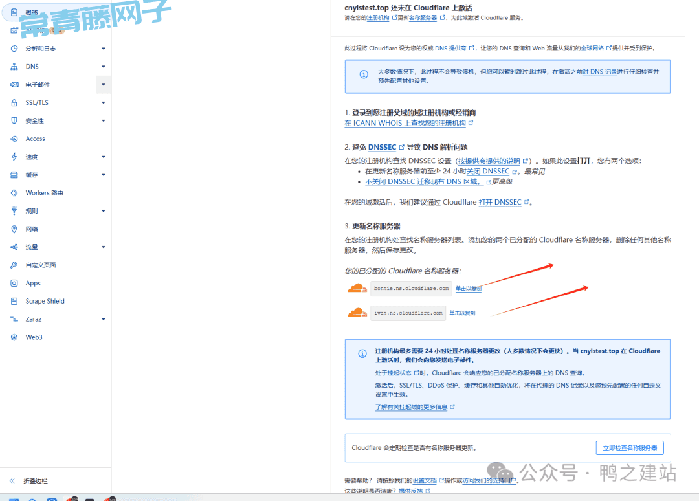
Task: Click the SSL/TLS lock icon
Action: (x=14, y=102)
